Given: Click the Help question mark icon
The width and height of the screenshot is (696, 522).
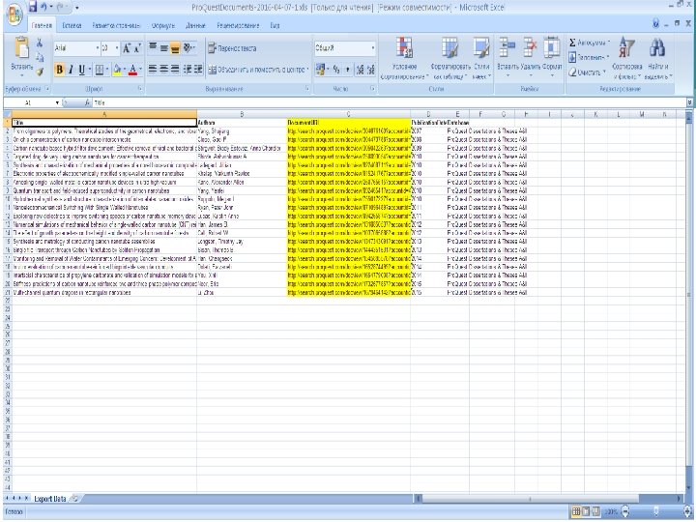Looking at the screenshot, I should point(656,24).
